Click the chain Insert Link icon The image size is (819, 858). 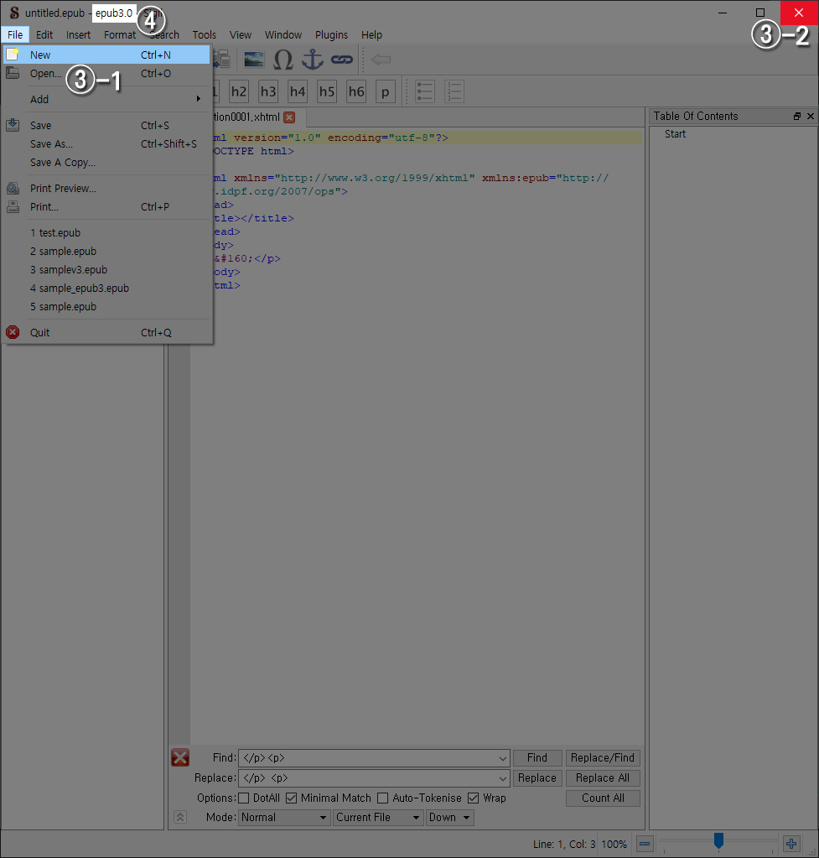pyautogui.click(x=340, y=60)
